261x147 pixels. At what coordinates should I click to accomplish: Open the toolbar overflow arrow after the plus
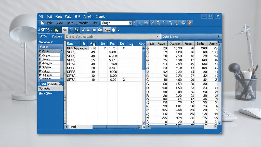click(x=118, y=30)
